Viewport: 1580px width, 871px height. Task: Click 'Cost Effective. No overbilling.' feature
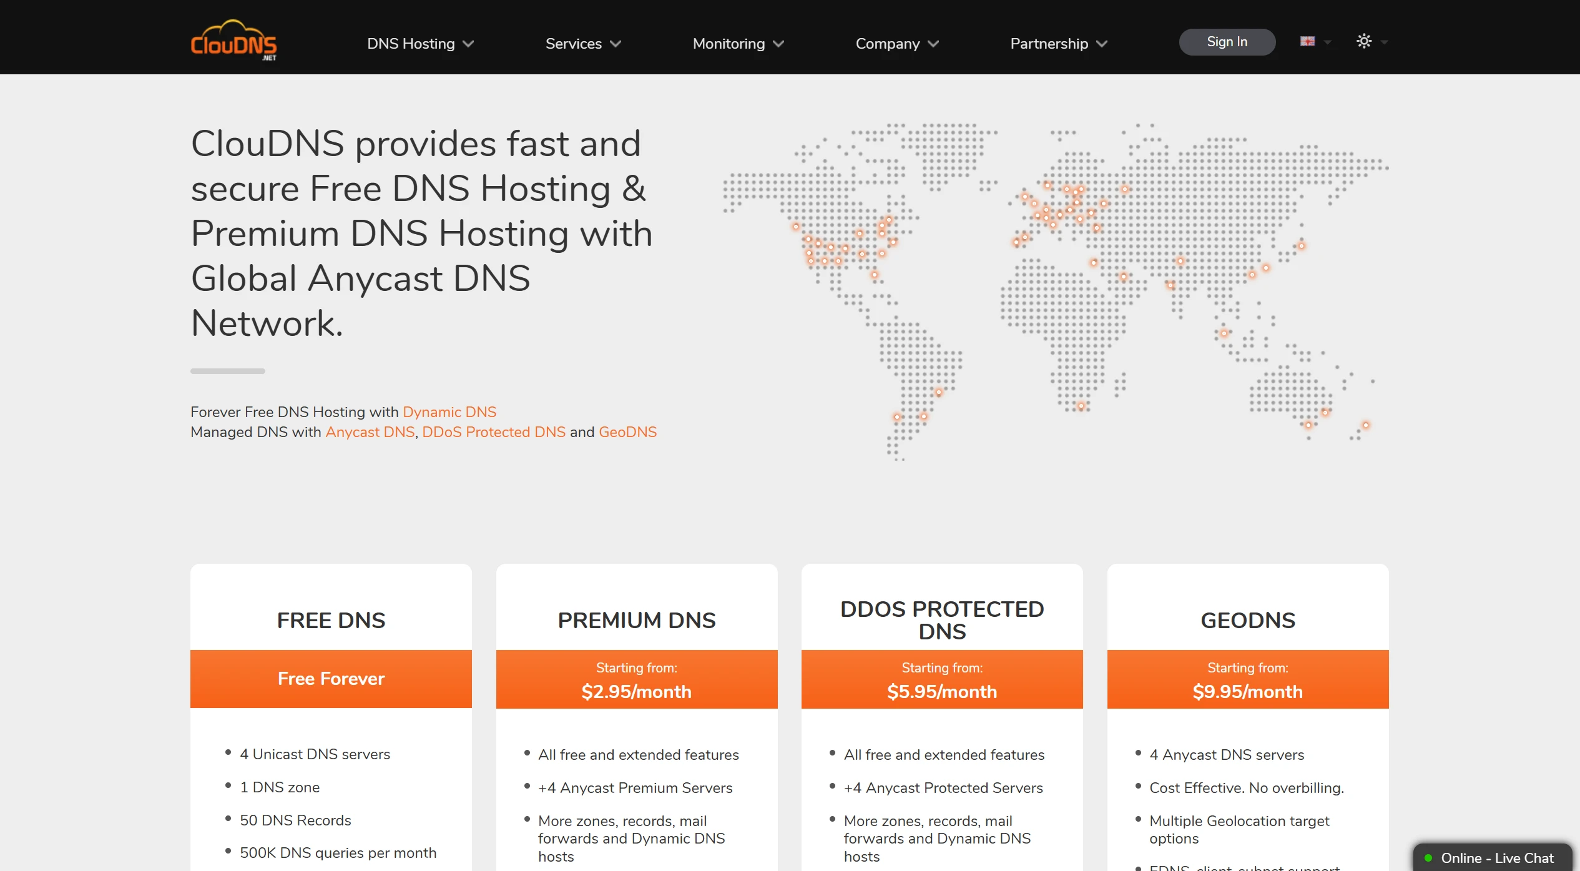coord(1247,788)
